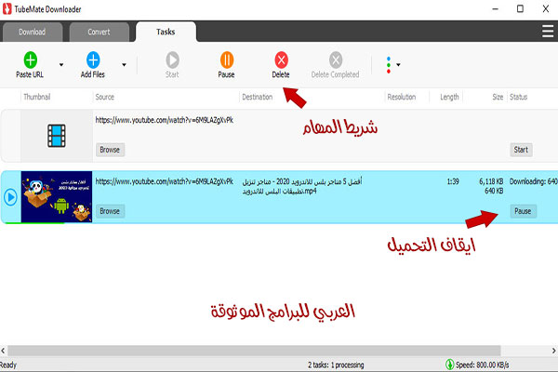Click the Size column header

(x=498, y=97)
